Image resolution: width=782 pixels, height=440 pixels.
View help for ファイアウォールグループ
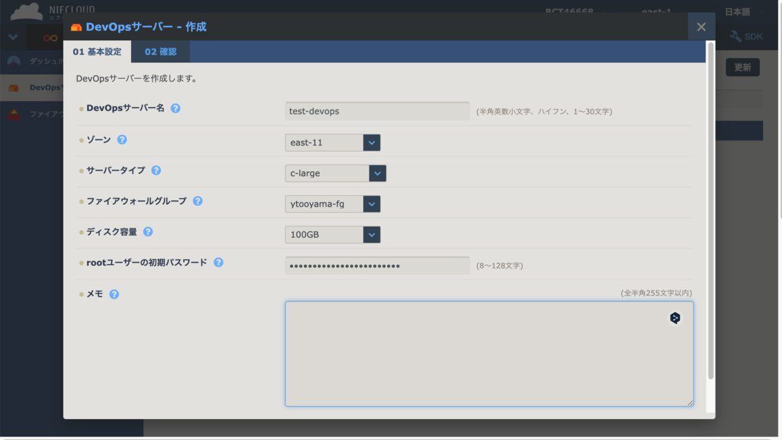coord(197,201)
